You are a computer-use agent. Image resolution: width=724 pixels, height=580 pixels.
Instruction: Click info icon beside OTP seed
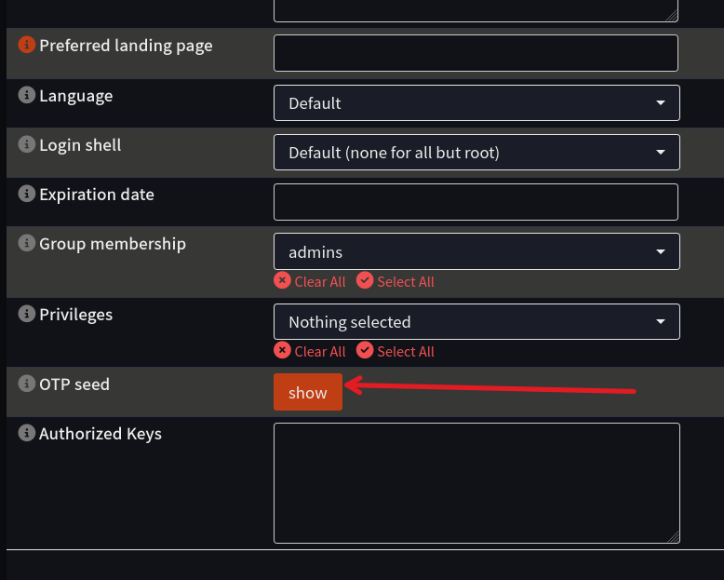click(x=27, y=384)
